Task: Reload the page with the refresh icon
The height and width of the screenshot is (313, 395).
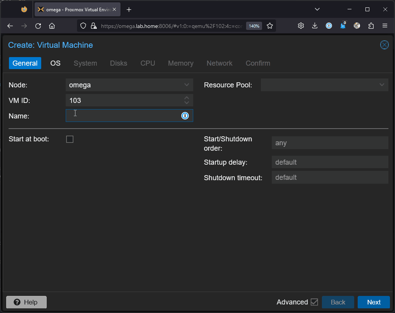Action: [38, 26]
